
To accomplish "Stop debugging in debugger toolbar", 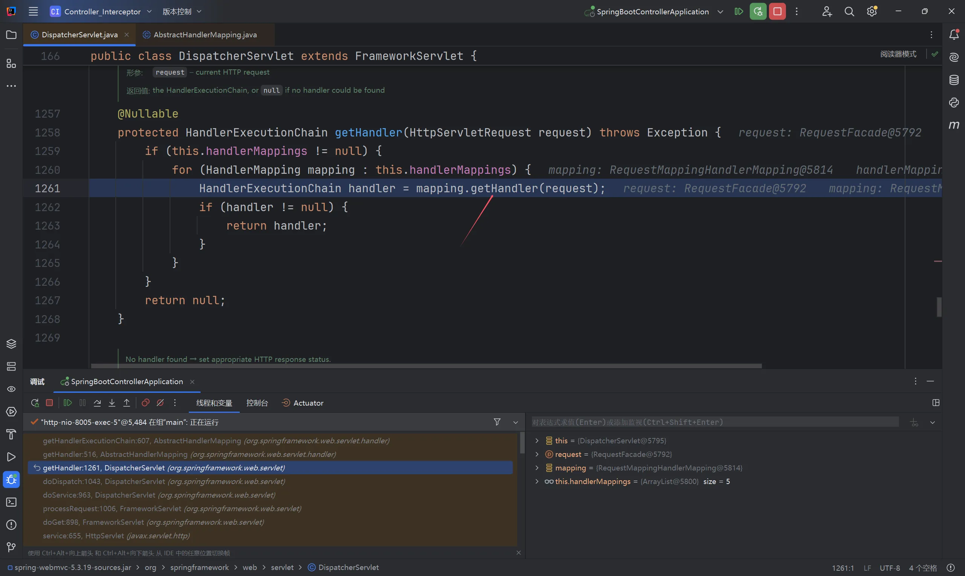I will coord(49,403).
